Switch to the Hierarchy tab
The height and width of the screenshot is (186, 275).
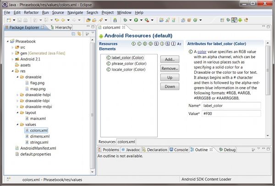tap(61, 27)
